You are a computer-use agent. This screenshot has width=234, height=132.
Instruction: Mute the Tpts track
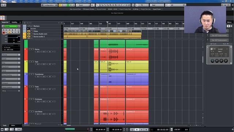point(30,62)
